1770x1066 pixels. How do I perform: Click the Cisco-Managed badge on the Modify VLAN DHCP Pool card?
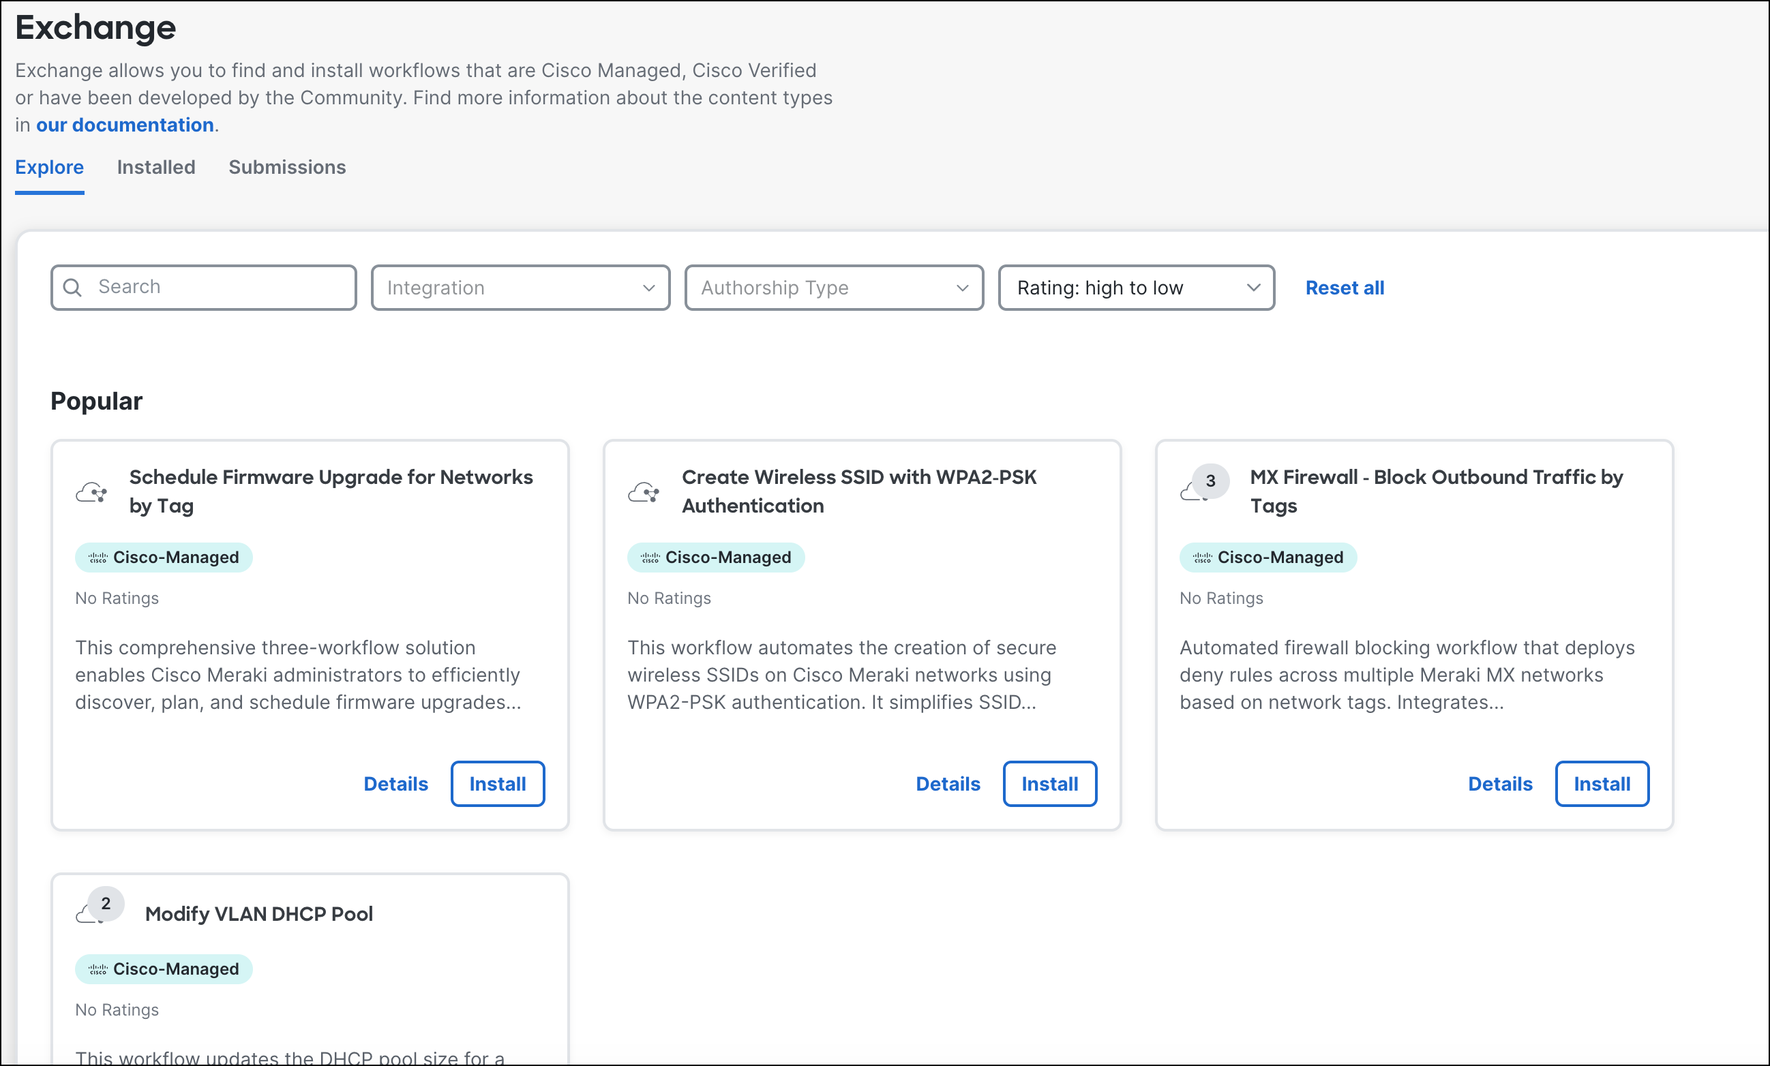[x=164, y=969]
